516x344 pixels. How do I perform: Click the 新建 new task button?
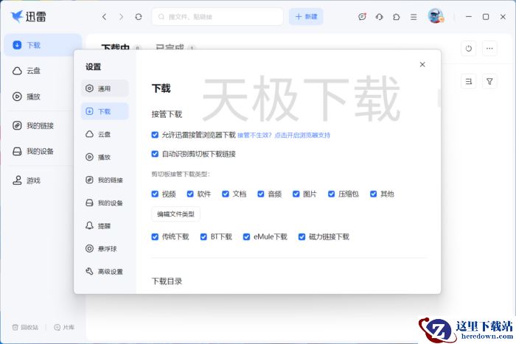tap(306, 17)
